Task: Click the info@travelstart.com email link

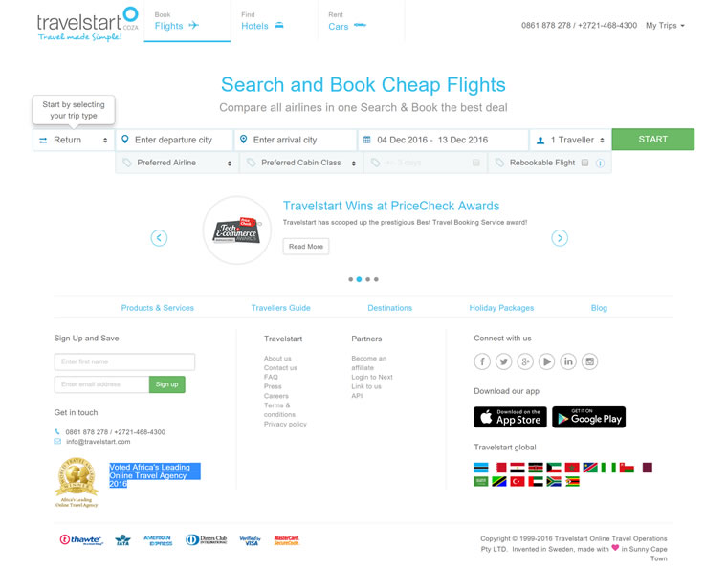Action: click(x=98, y=442)
